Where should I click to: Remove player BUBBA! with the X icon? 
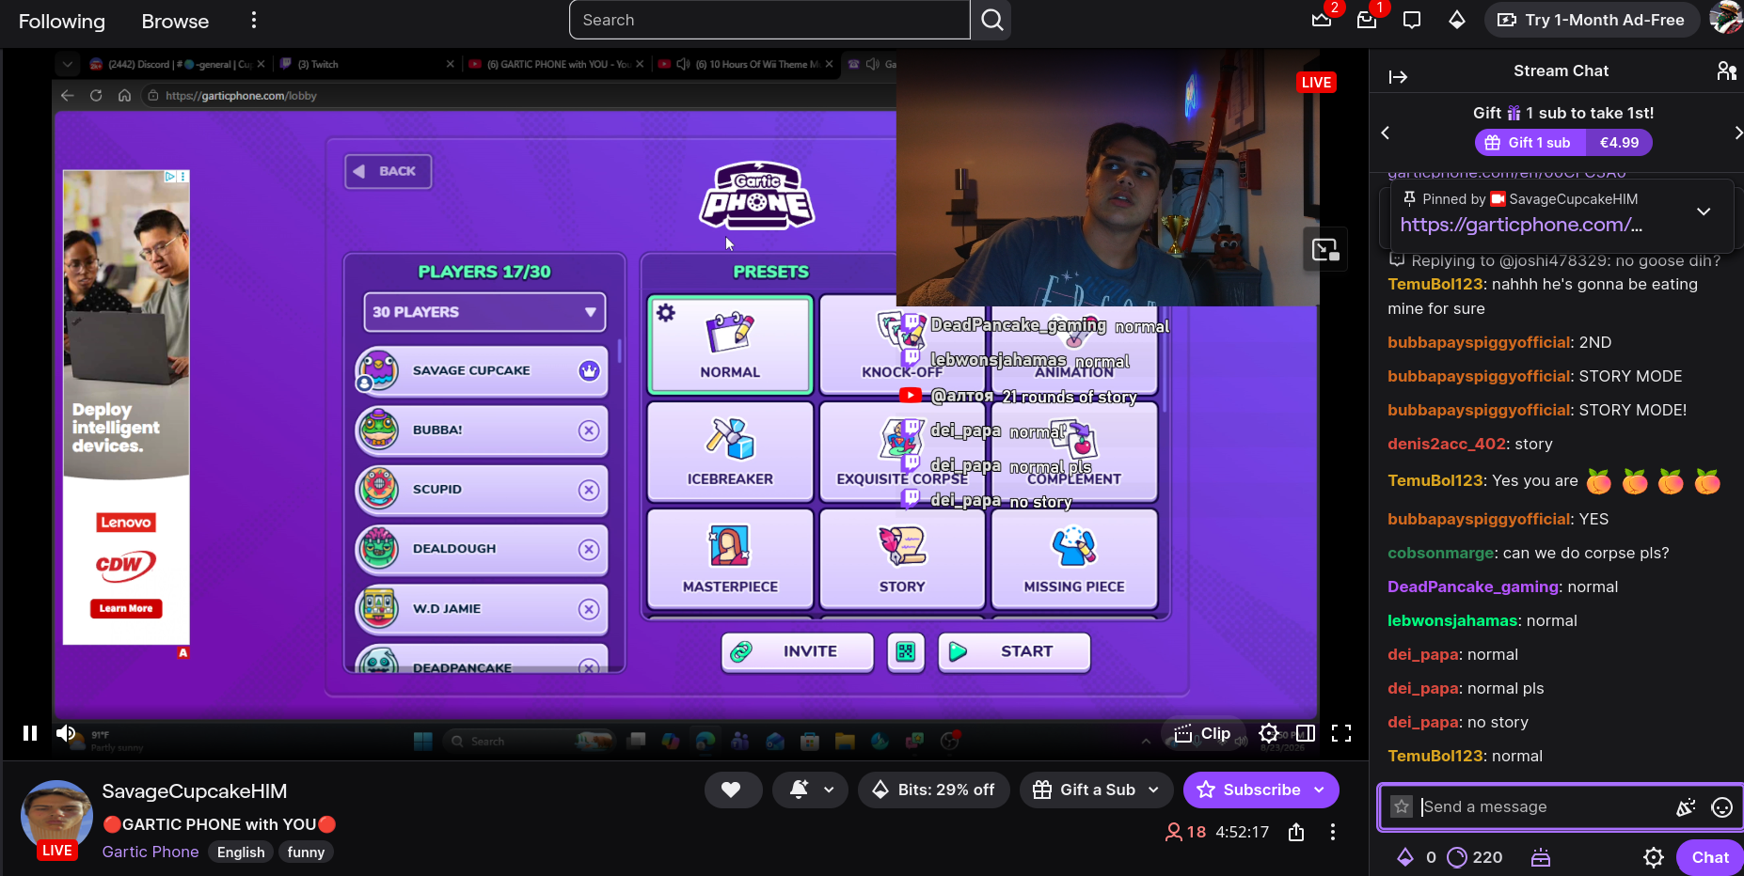click(x=589, y=430)
